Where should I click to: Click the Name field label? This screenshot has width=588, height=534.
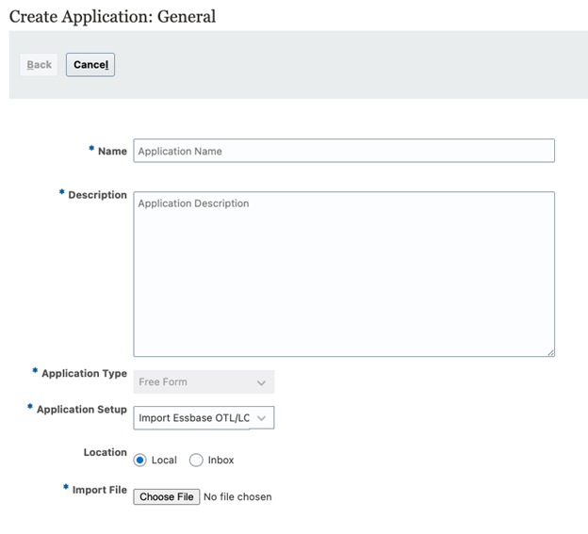point(111,151)
